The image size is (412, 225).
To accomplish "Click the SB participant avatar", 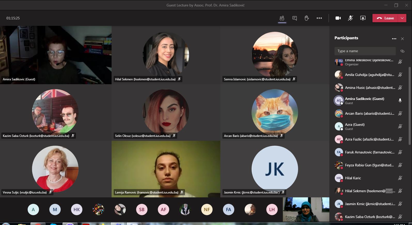I will [142, 210].
